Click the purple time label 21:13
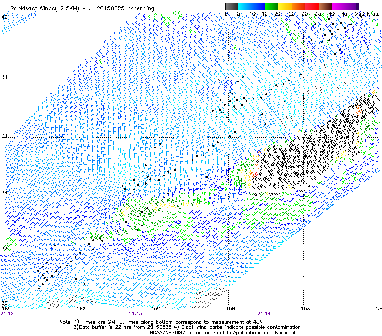Image resolution: width=382 pixels, height=336 pixels. click(135, 314)
